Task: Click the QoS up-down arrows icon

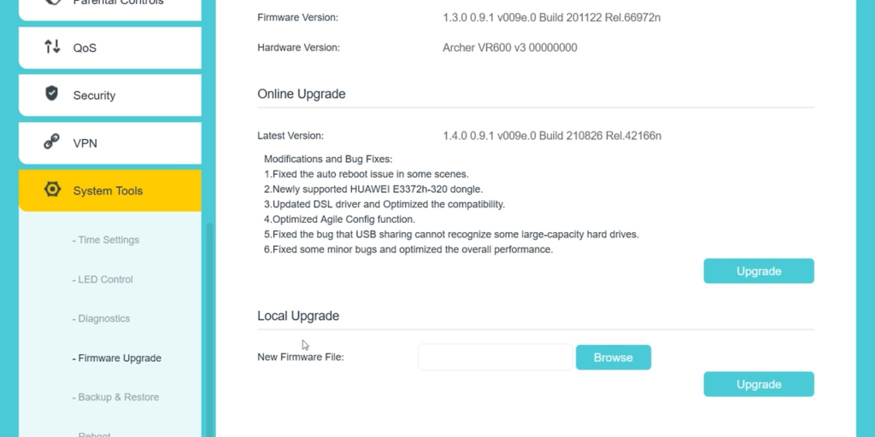Action: tap(52, 47)
